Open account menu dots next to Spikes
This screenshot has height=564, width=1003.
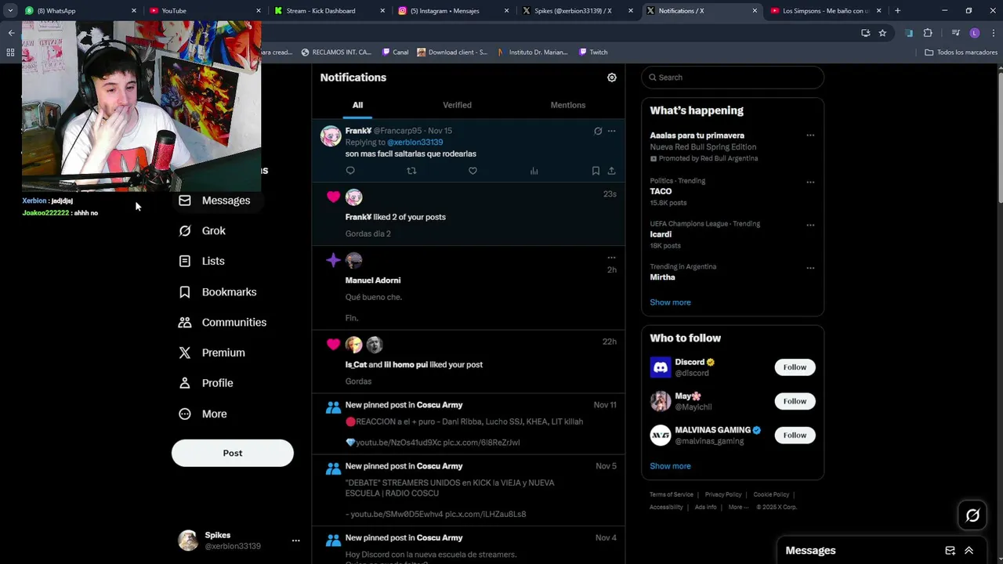(295, 540)
